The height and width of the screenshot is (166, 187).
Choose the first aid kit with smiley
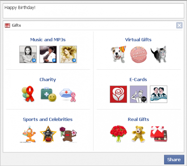click(x=48, y=94)
